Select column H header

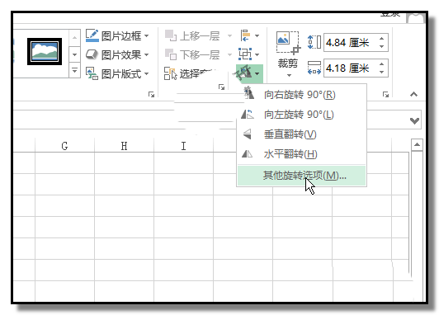point(124,146)
